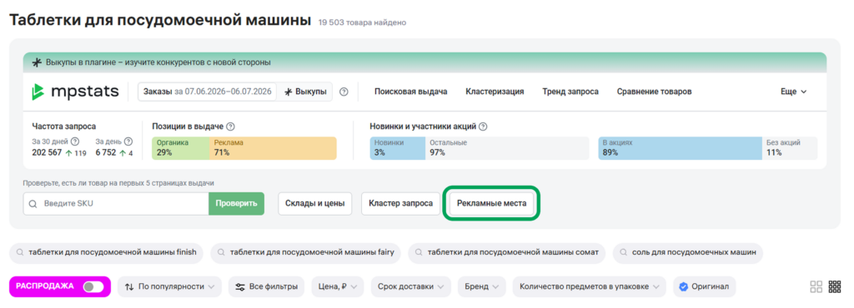Expand the Бренд filter
This screenshot has height=308, width=854.
point(481,287)
